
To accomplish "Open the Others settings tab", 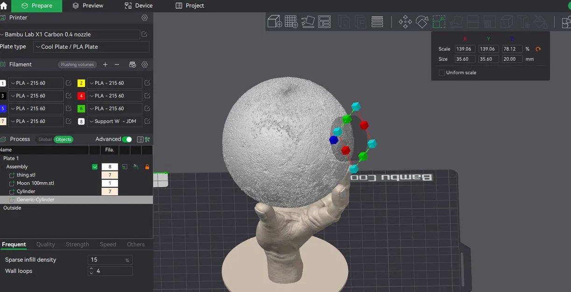I will pyautogui.click(x=136, y=244).
